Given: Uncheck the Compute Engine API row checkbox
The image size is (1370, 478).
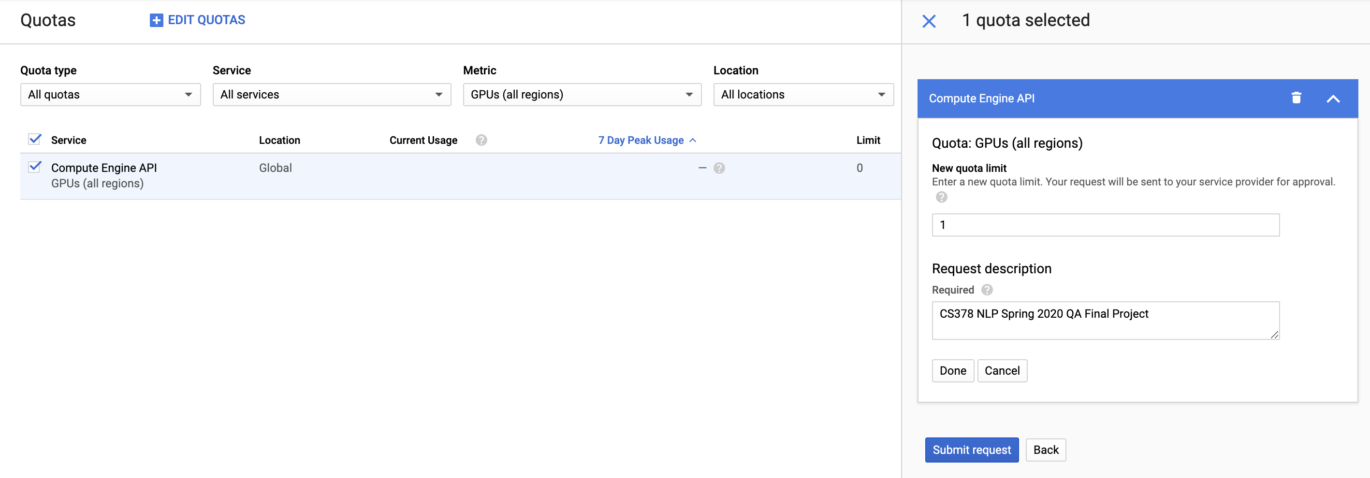Looking at the screenshot, I should point(35,167).
